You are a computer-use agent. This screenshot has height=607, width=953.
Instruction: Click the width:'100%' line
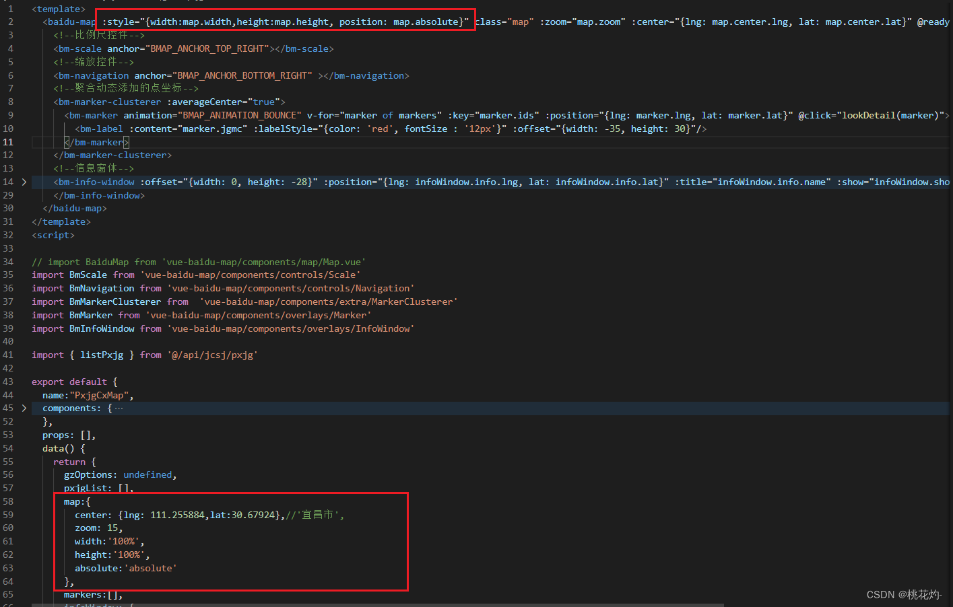[x=110, y=542]
